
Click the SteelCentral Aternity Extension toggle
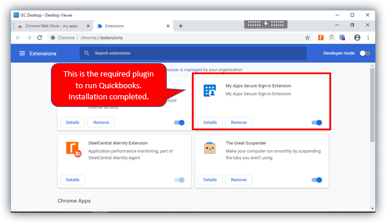pos(179,180)
